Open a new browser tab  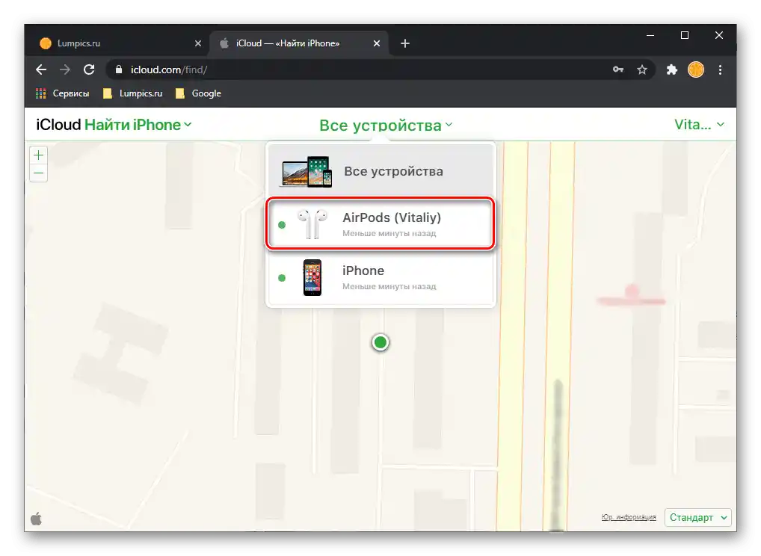405,43
